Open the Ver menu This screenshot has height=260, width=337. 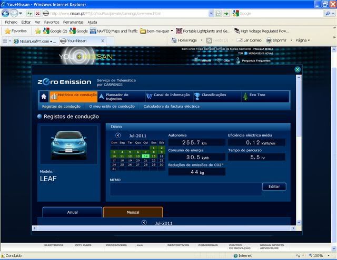(37, 22)
